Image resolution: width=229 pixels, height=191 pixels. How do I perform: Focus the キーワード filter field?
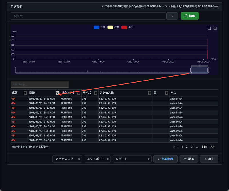tap(40, 85)
